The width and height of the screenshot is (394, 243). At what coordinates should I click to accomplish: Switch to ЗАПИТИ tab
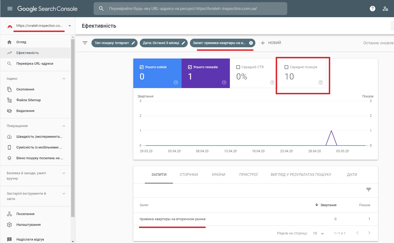159,175
